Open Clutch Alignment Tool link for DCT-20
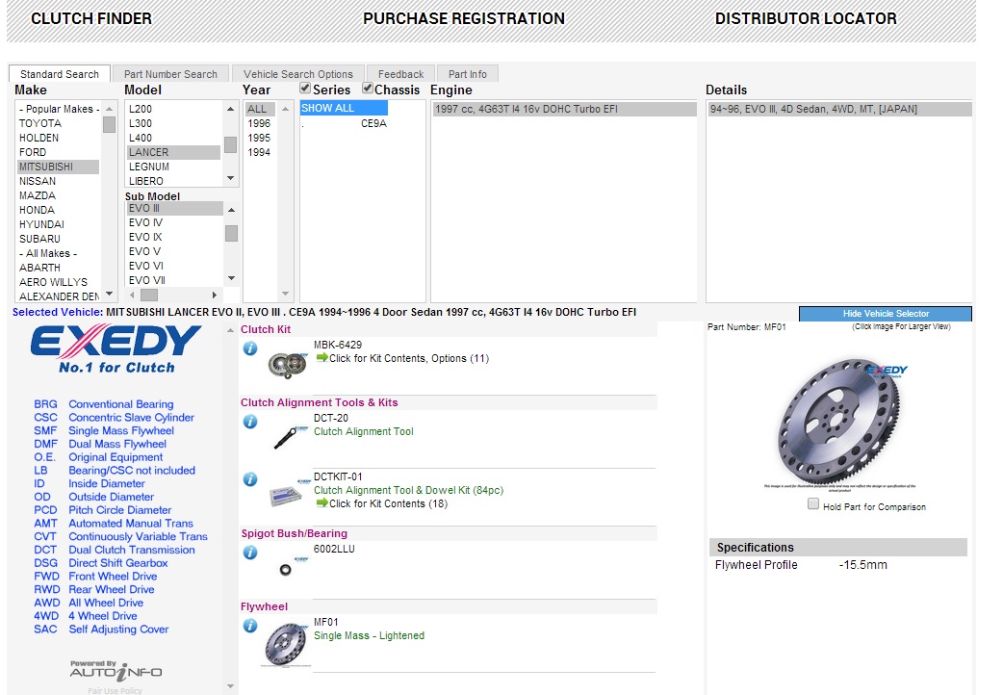 pos(363,431)
